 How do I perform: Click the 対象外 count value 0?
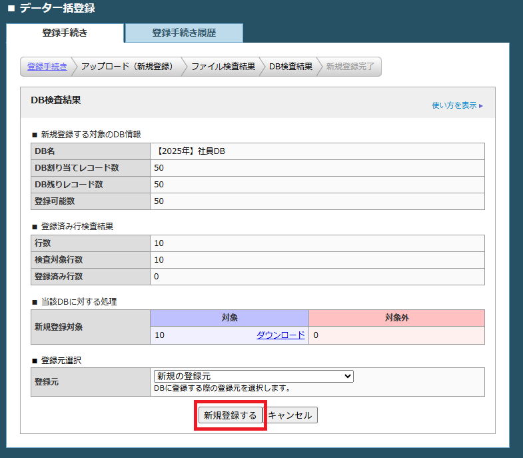pyautogui.click(x=316, y=335)
